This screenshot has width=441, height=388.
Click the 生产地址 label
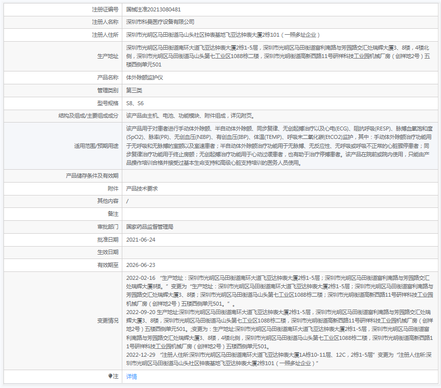[x=108, y=56]
